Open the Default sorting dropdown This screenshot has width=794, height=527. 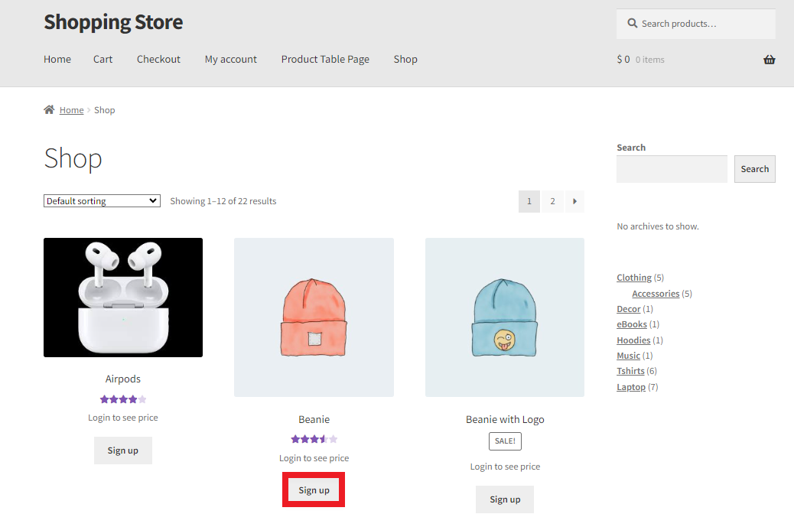tap(101, 200)
